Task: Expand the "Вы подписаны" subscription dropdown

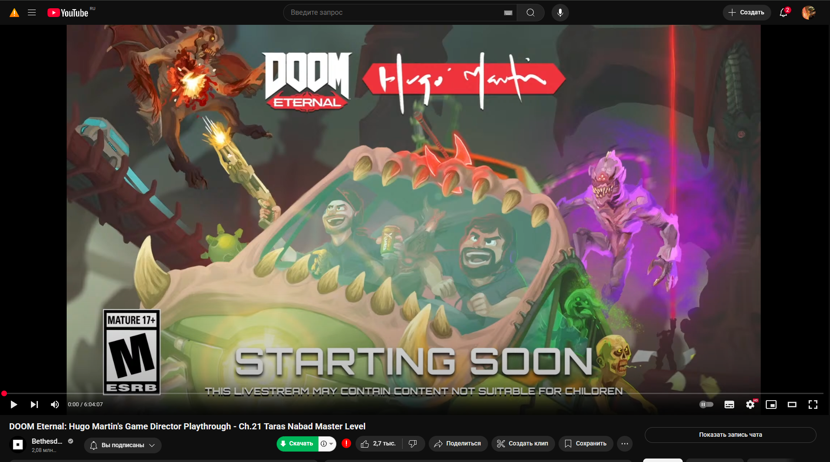Action: tap(122, 445)
